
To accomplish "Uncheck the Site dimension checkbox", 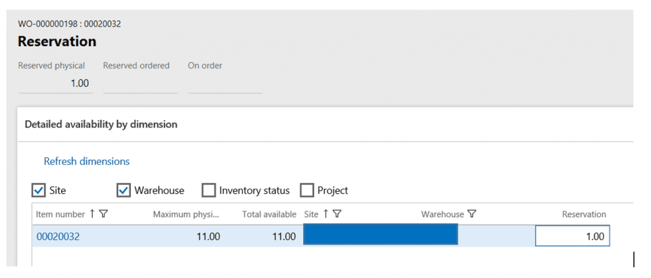I will tap(39, 190).
